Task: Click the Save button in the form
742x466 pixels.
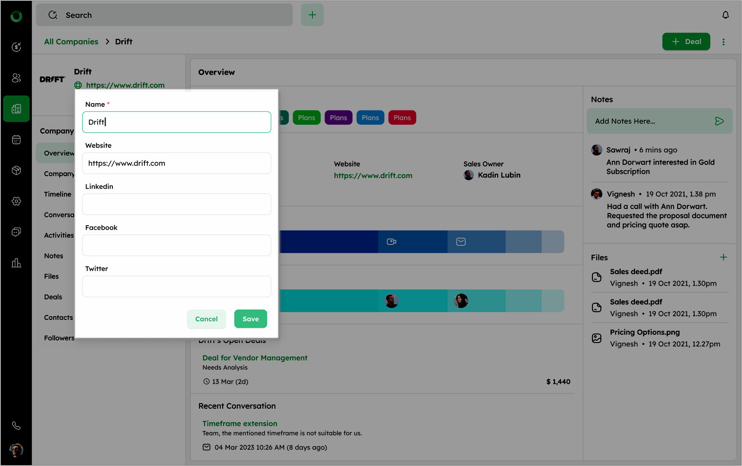Action: click(x=250, y=319)
